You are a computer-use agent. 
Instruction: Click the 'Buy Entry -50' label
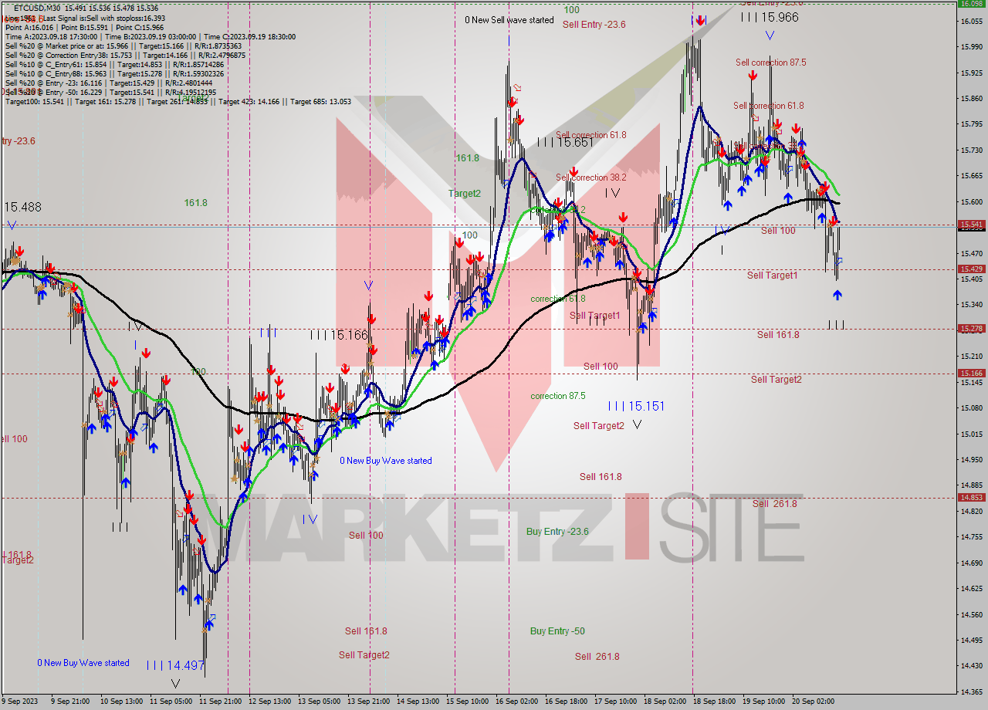557,631
